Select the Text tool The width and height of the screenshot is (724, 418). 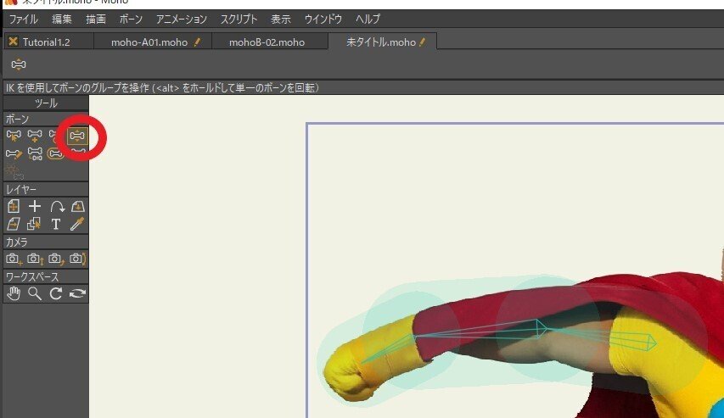[x=56, y=224]
